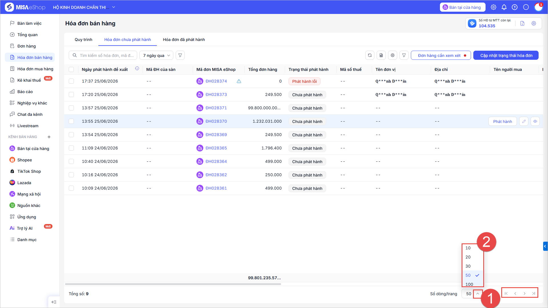Click the pencil icon on the DH028370 row
The height and width of the screenshot is (308, 548).
[x=524, y=122]
